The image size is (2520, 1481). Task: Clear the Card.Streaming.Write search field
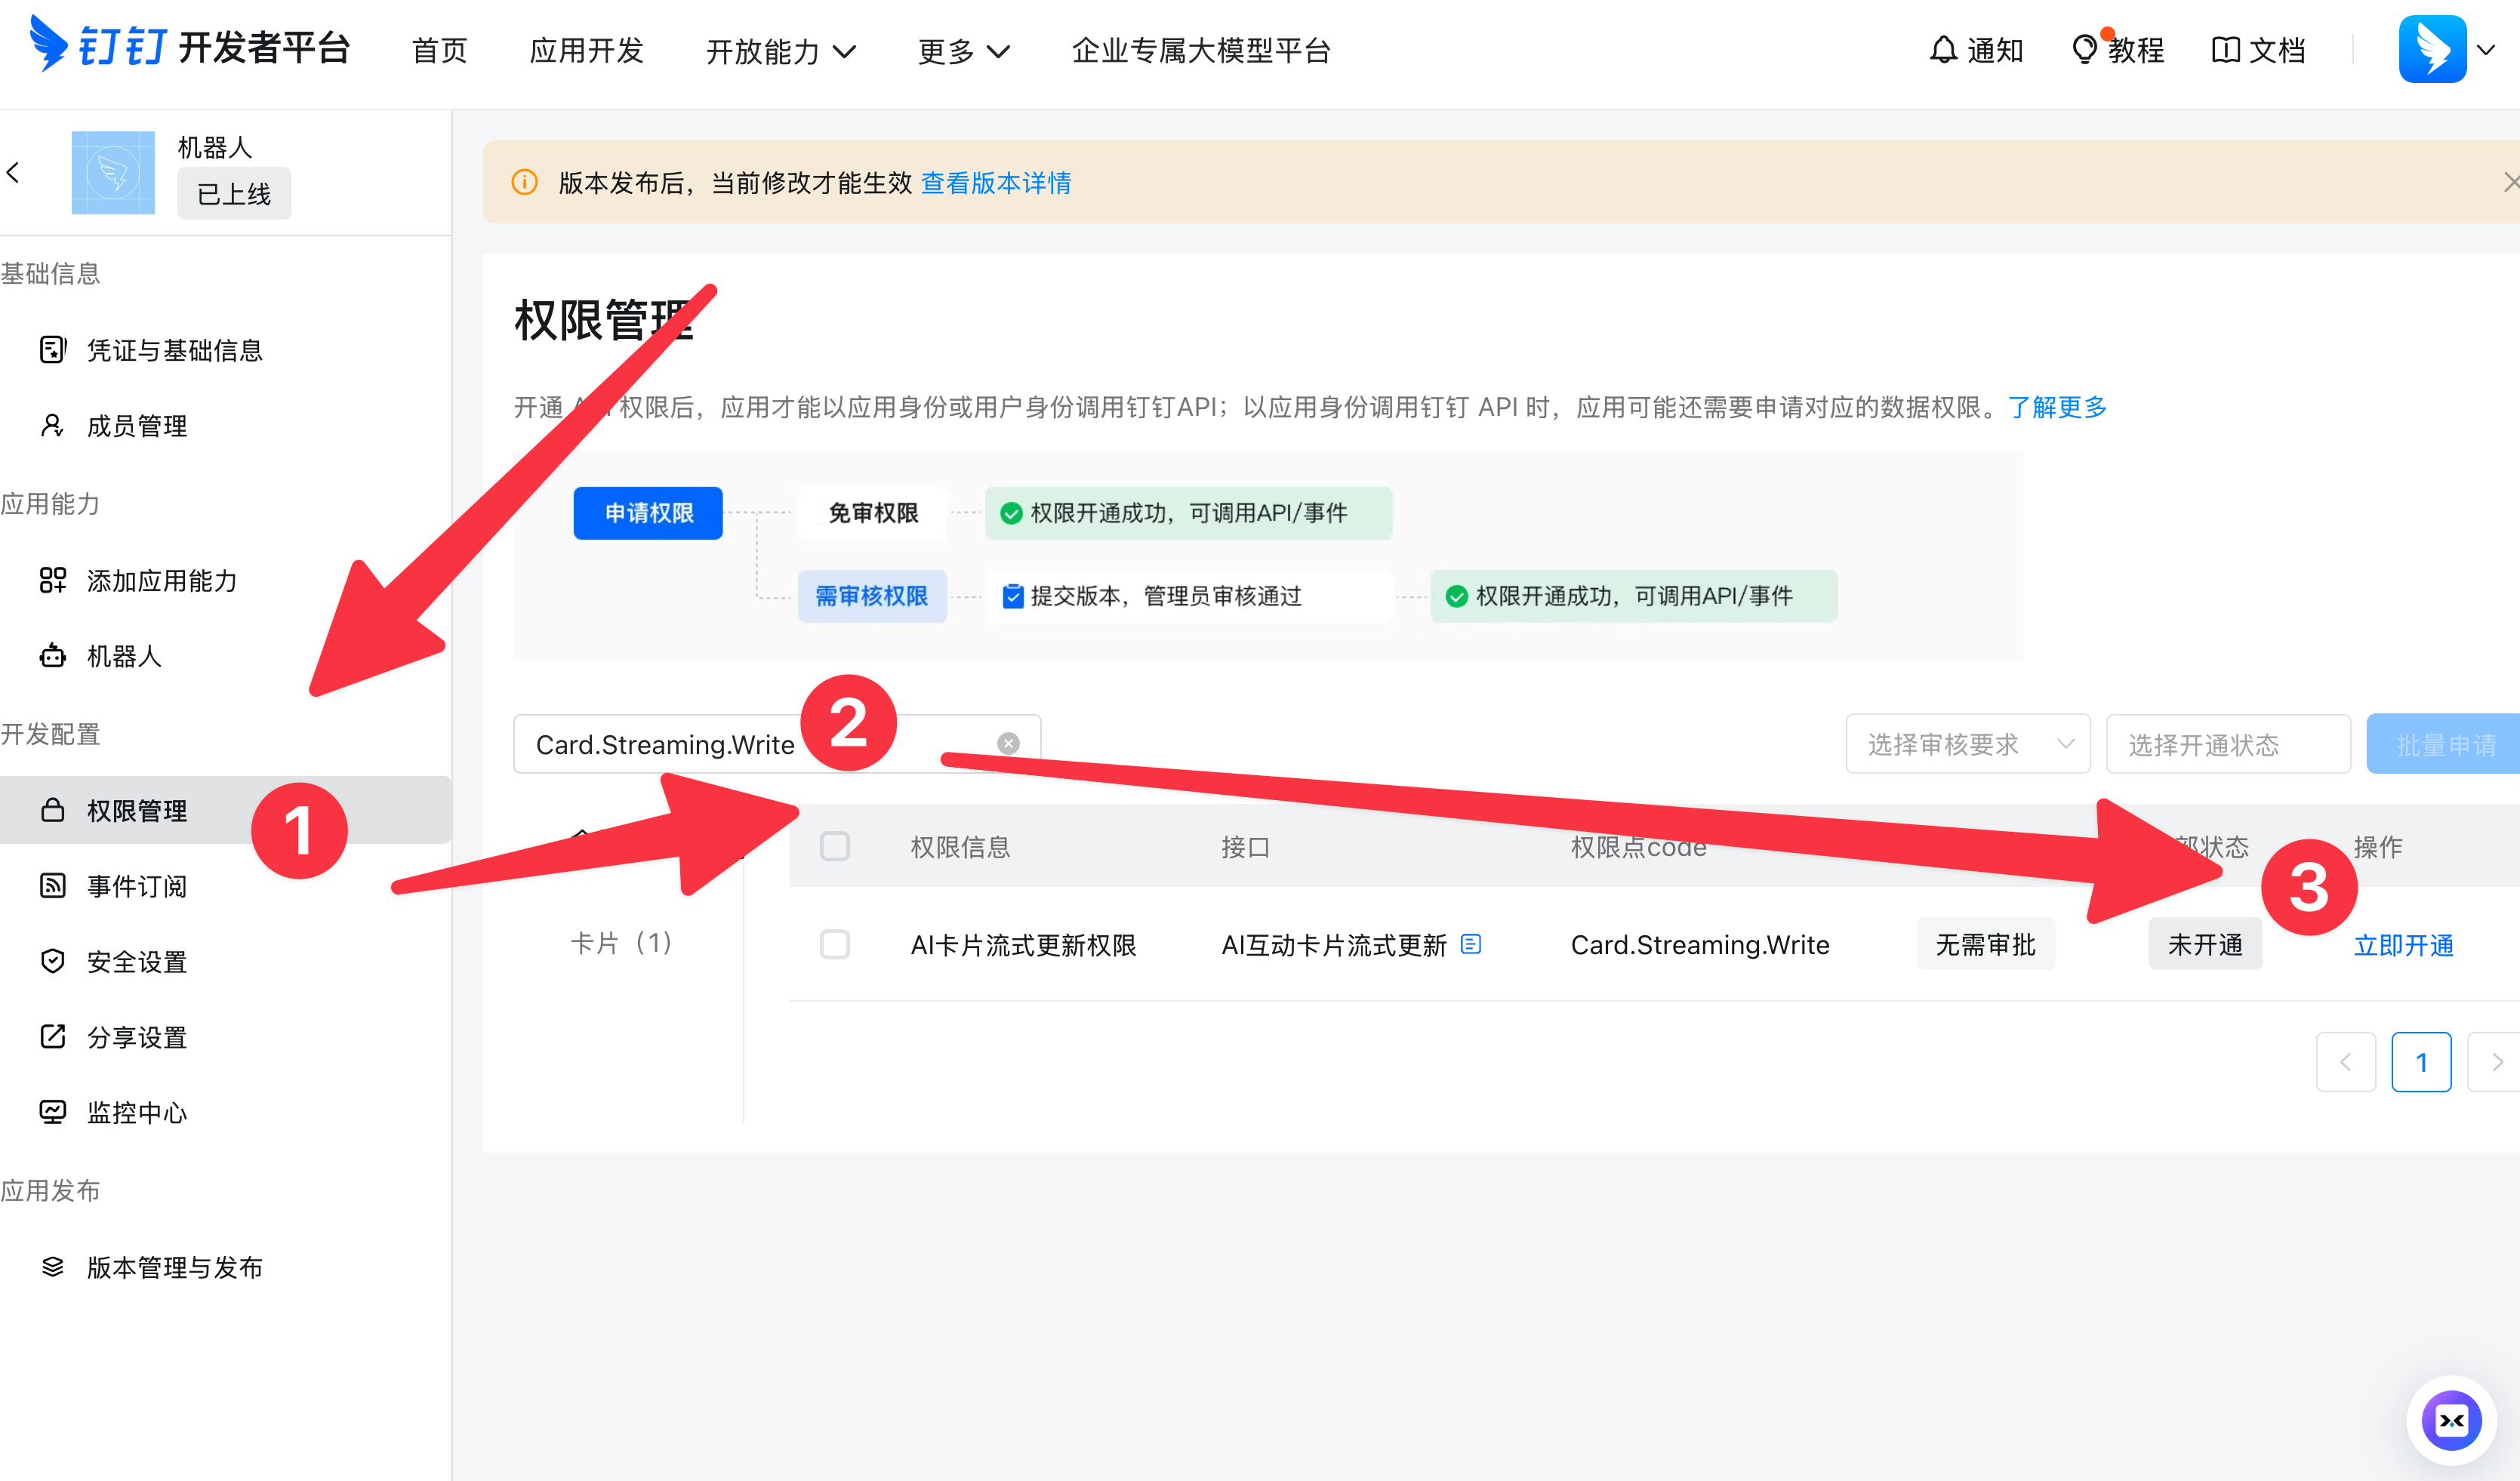click(x=1007, y=742)
